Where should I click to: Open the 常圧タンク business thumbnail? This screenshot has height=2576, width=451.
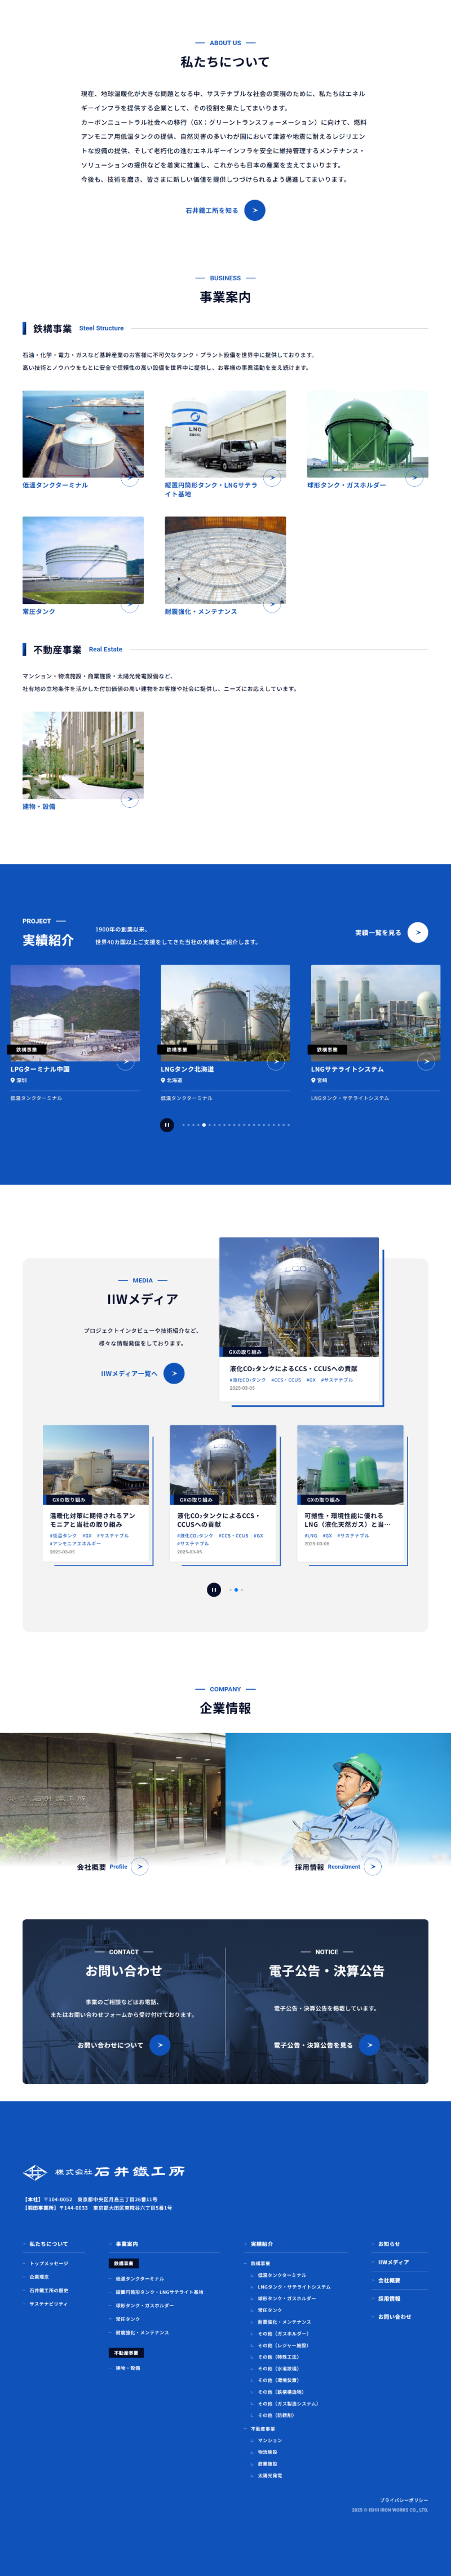(x=83, y=561)
